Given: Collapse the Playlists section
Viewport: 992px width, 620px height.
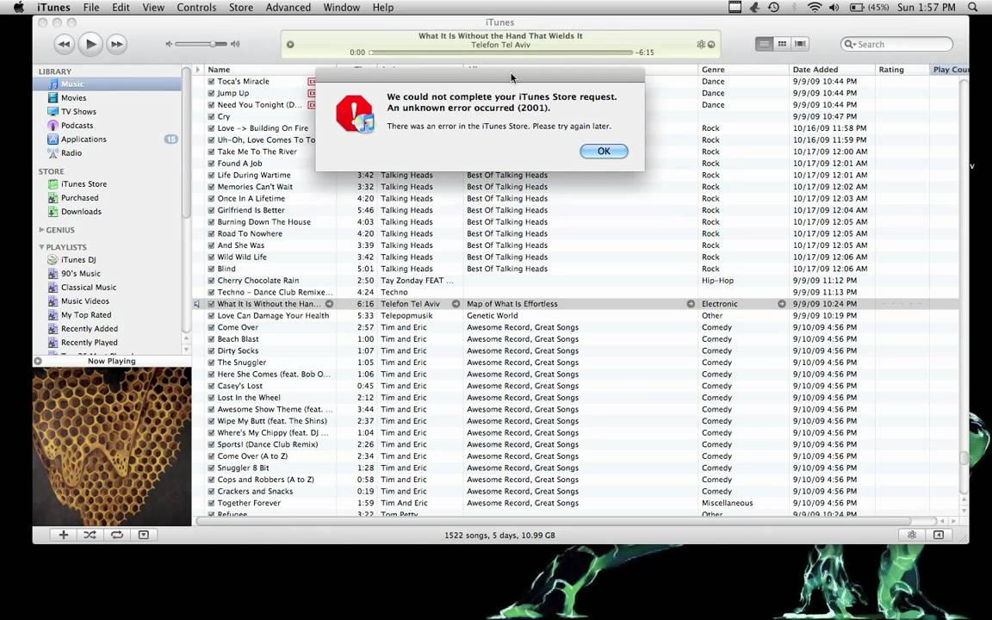Looking at the screenshot, I should coord(41,247).
